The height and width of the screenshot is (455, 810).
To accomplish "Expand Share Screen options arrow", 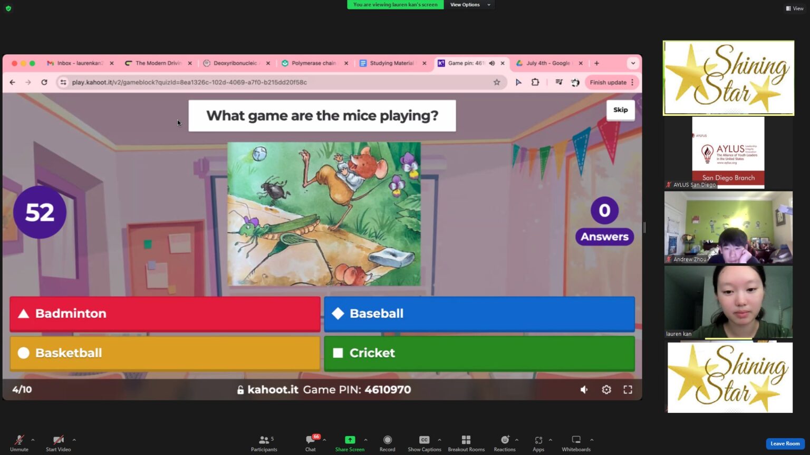I will [365, 440].
